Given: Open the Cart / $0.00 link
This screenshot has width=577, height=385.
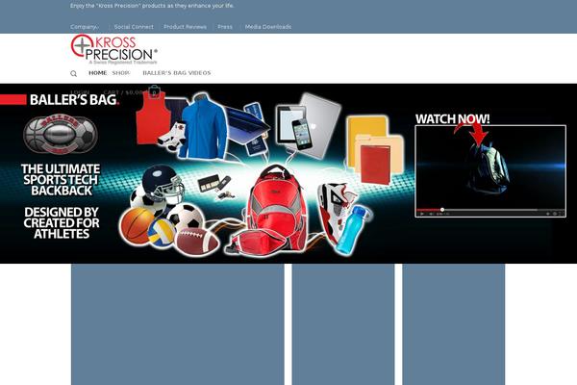Looking at the screenshot, I should (x=123, y=92).
